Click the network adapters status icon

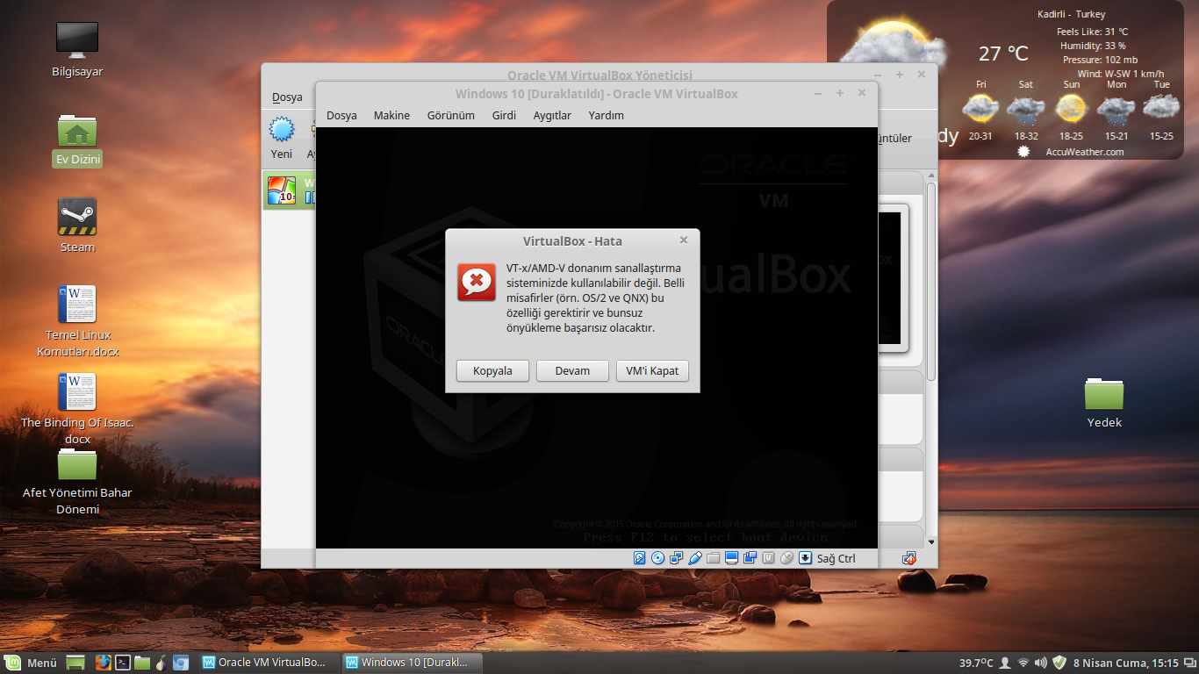point(677,558)
